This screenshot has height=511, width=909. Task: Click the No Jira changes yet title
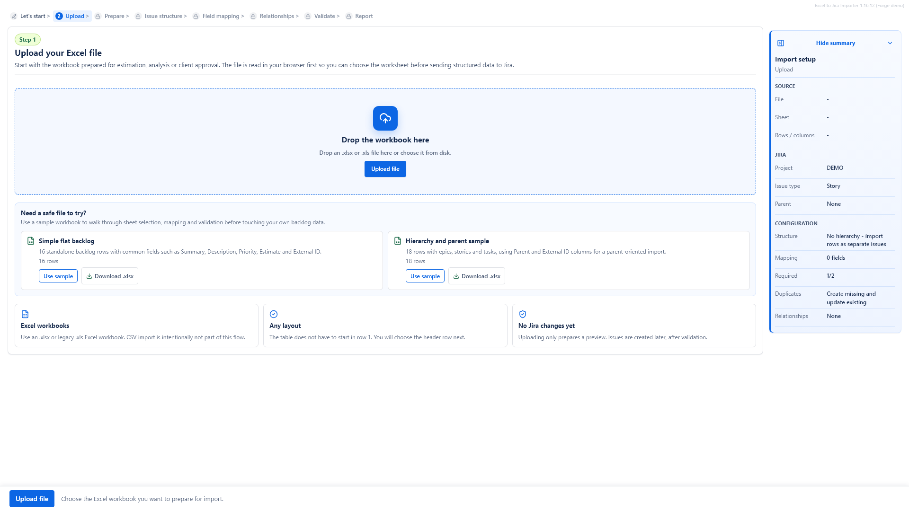[546, 326]
